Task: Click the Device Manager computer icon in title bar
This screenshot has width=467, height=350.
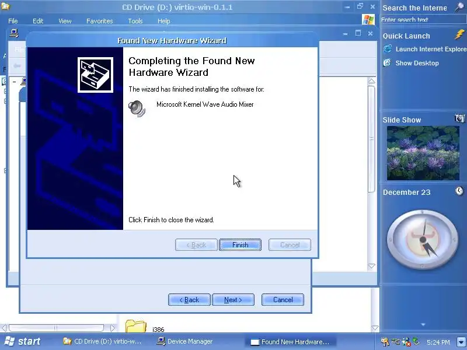Action: (x=14, y=33)
